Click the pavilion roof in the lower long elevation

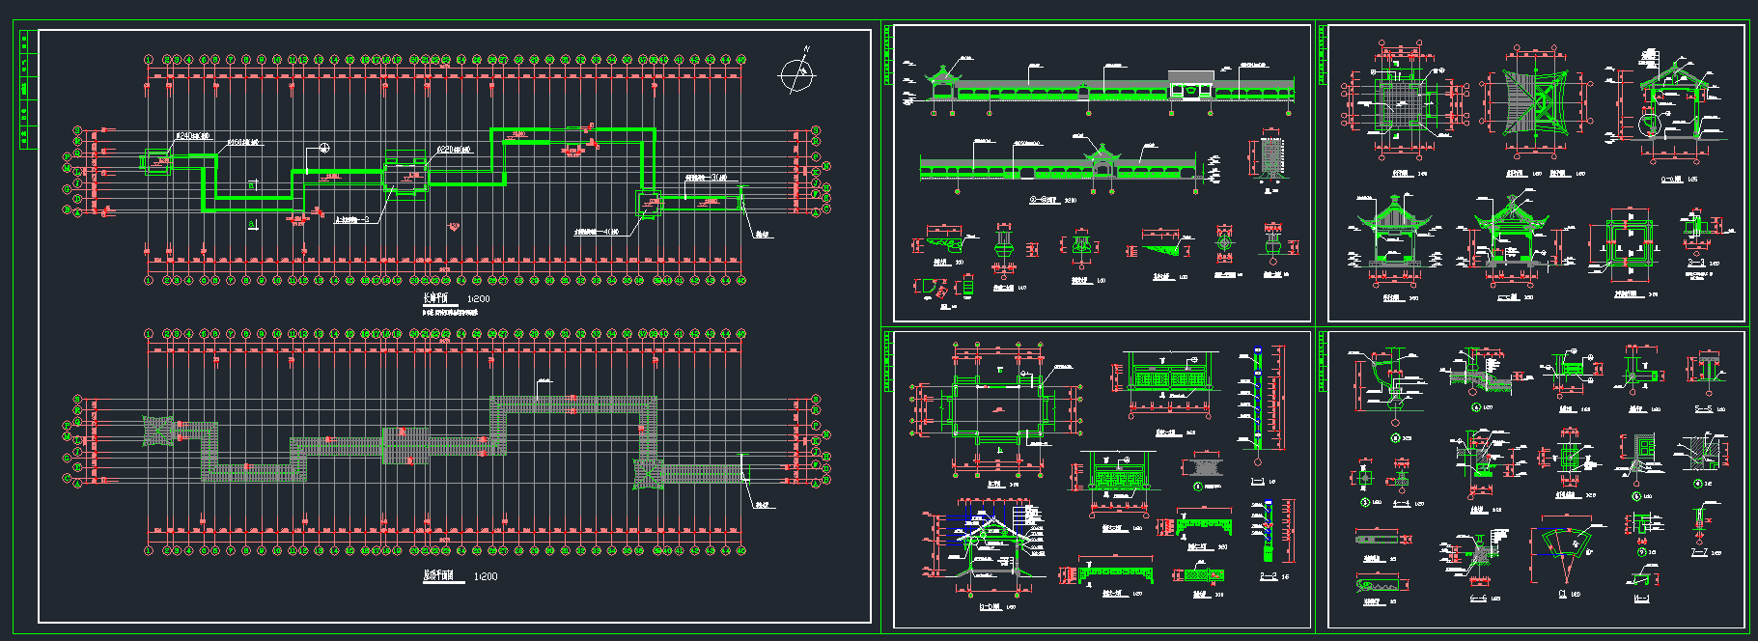click(x=1100, y=154)
